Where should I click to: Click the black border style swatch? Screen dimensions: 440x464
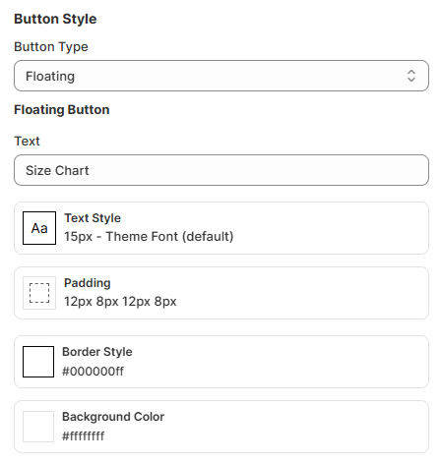pyautogui.click(x=38, y=362)
